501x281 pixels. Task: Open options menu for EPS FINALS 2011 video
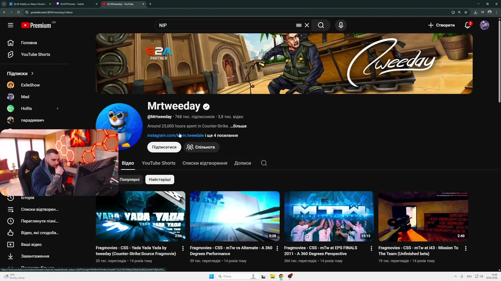point(371,248)
